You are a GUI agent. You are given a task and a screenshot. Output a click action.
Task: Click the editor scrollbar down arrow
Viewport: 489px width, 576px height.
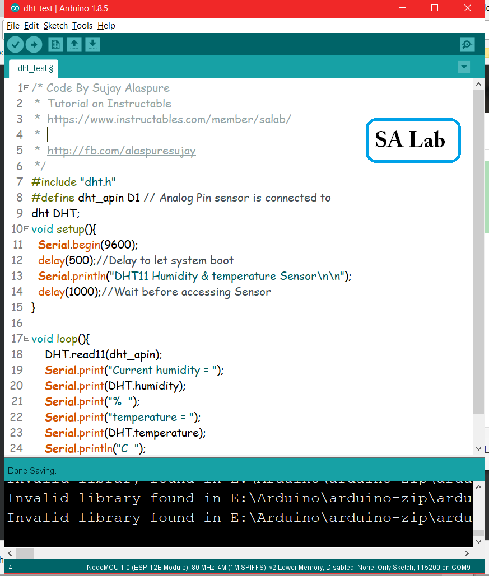(478, 448)
